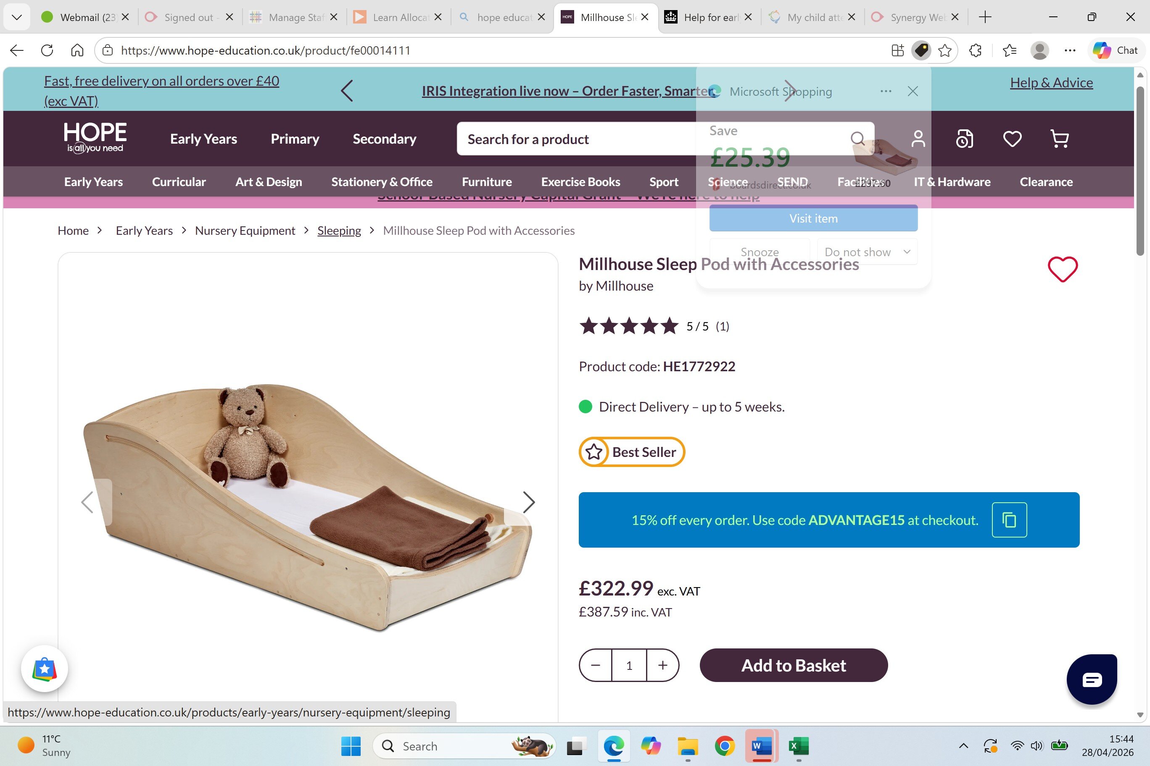Click Add to Basket button

pyautogui.click(x=793, y=665)
